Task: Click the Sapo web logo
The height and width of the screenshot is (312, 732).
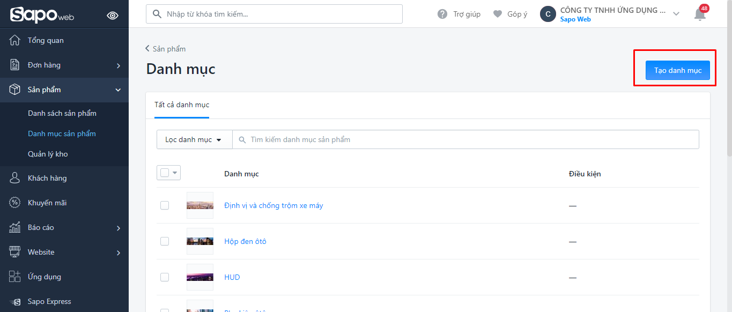Action: coord(42,14)
